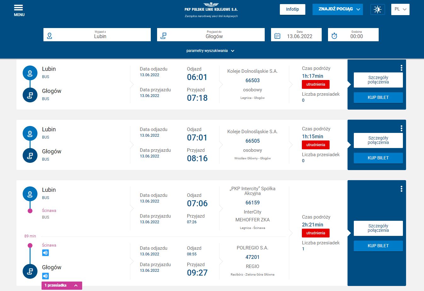This screenshot has height=291, width=424.
Task: Click KUP BILET for 06:01 departure
Action: coord(378,98)
